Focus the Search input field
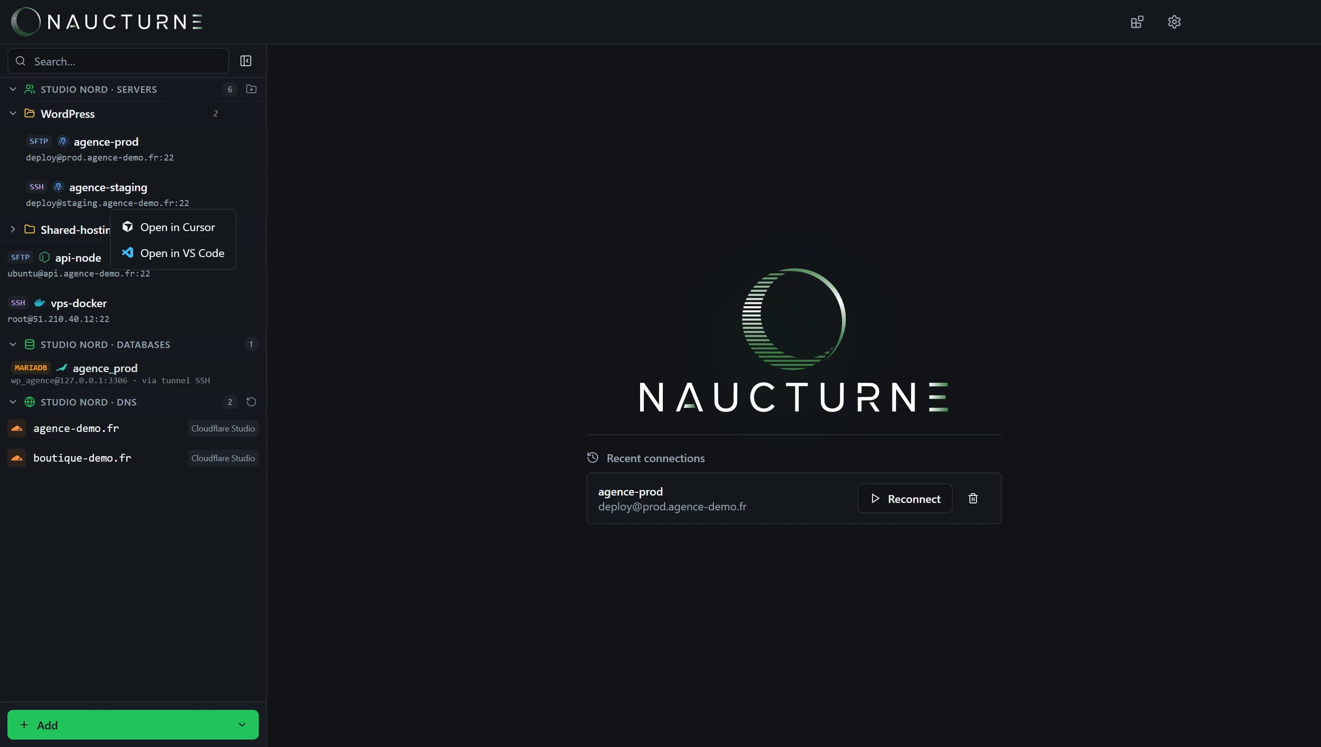 tap(118, 61)
